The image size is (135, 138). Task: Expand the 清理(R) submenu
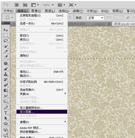point(42,122)
